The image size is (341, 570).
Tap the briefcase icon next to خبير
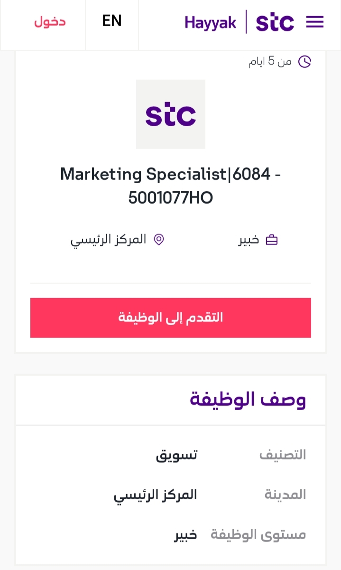click(272, 240)
